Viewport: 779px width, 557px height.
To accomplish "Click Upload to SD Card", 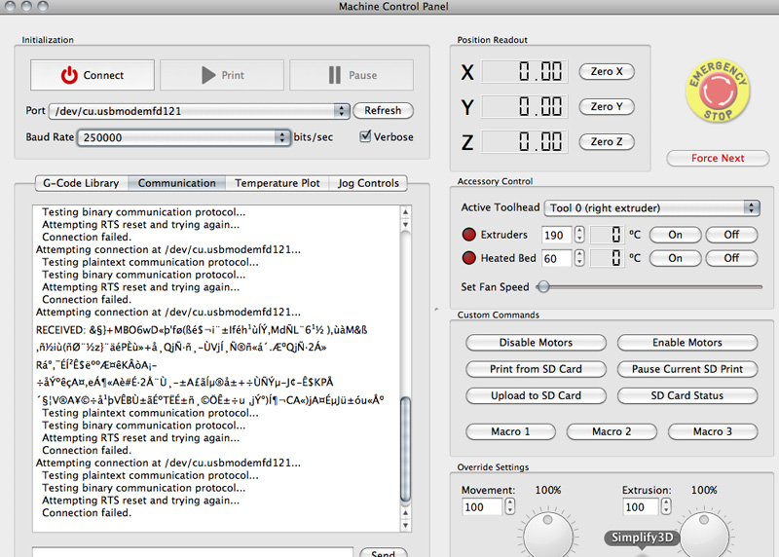I will click(x=536, y=395).
